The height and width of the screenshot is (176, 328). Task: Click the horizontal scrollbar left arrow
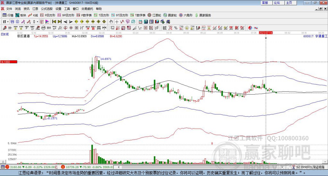pyautogui.click(x=119, y=167)
